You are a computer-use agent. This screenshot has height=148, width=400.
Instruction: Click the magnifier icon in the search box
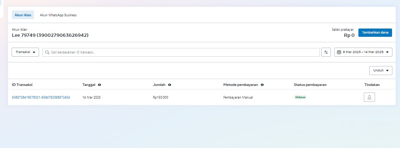pyautogui.click(x=47, y=52)
